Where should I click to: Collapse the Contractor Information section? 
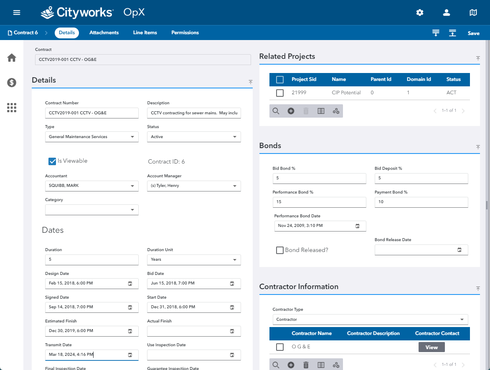(478, 289)
